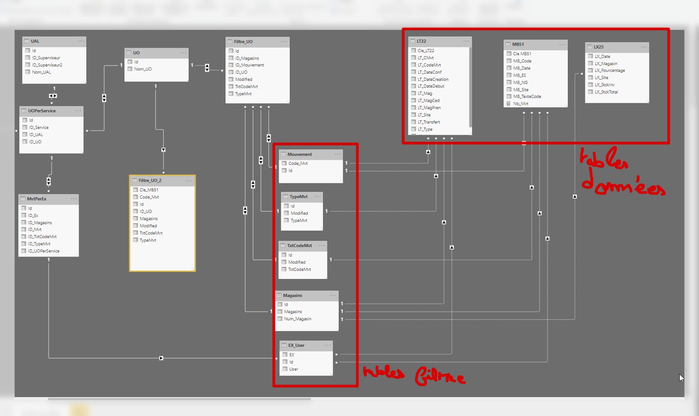Select ID_UAL field in UOPerService

click(x=36, y=134)
